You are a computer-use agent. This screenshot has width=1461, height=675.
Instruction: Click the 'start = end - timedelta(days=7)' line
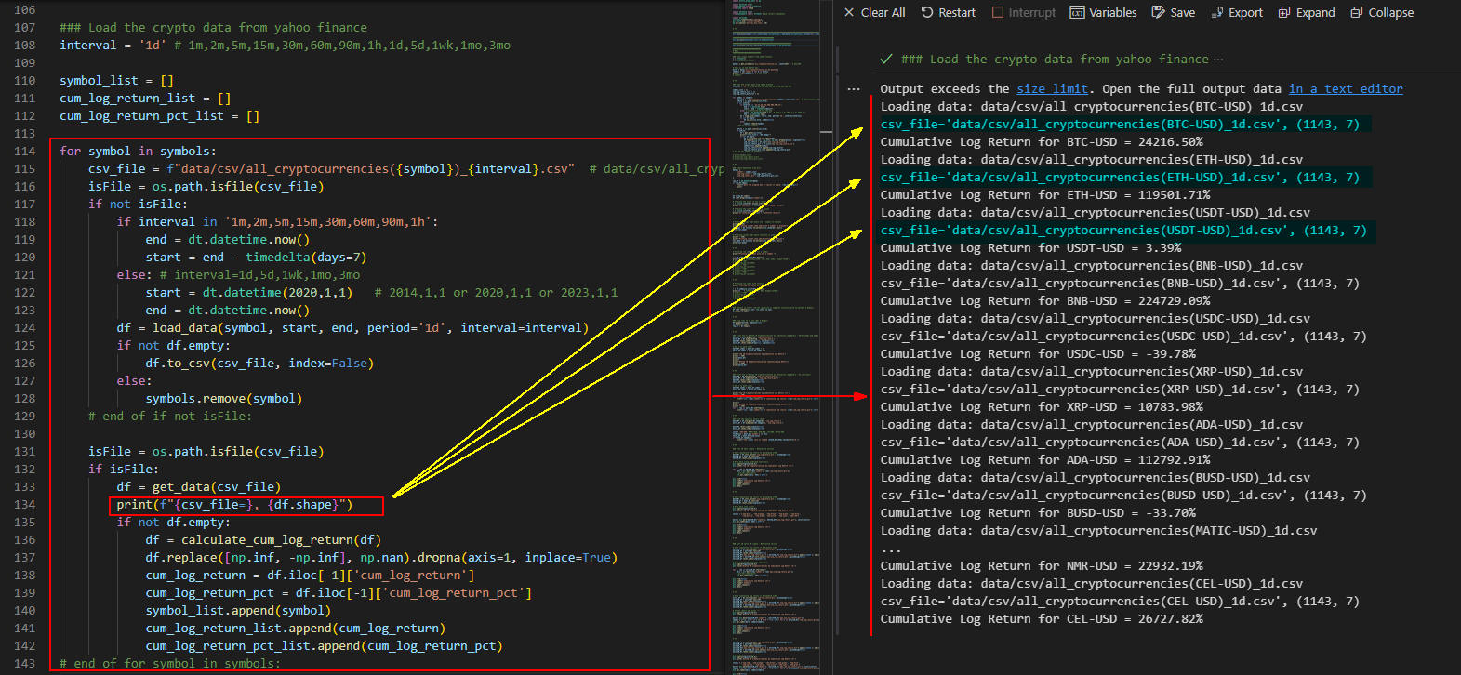click(x=256, y=257)
